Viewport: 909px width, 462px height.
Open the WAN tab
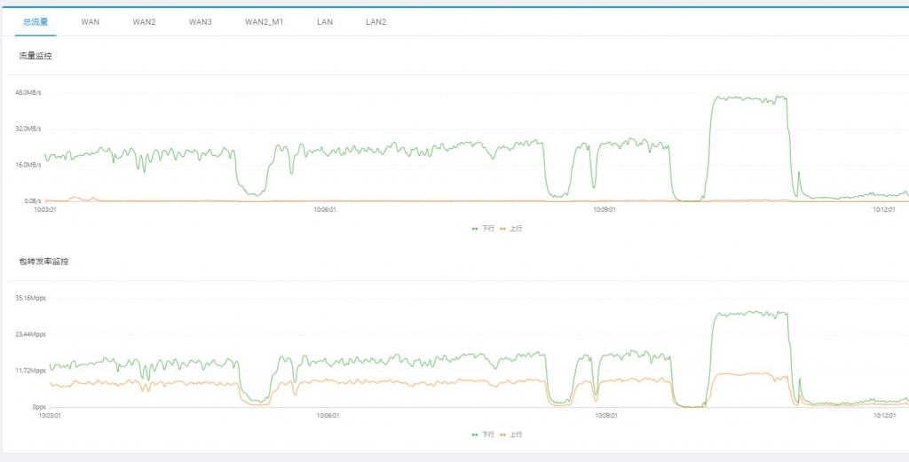(x=91, y=21)
